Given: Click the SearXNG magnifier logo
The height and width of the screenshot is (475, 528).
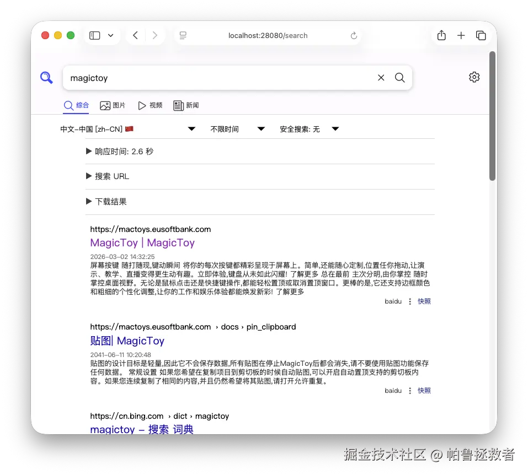Looking at the screenshot, I should coord(46,77).
